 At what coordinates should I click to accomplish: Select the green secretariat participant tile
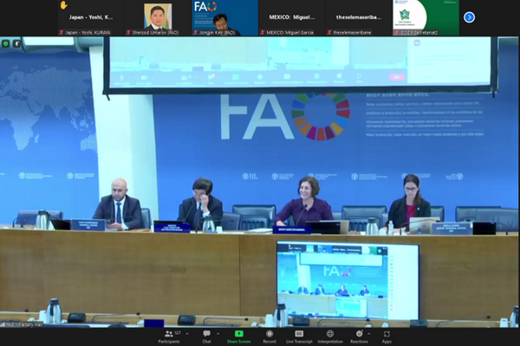click(426, 17)
